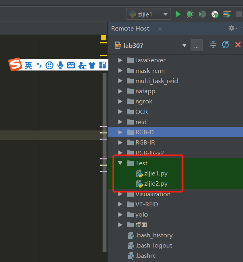Image resolution: width=243 pixels, height=262 pixels.
Task: Select the VT-REID folder name
Action: (146, 204)
